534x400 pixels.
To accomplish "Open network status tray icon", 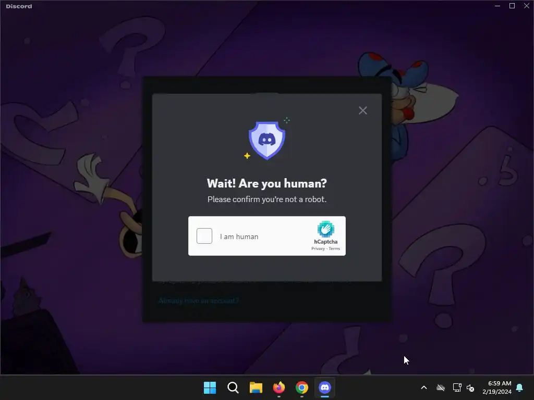I will pos(457,387).
